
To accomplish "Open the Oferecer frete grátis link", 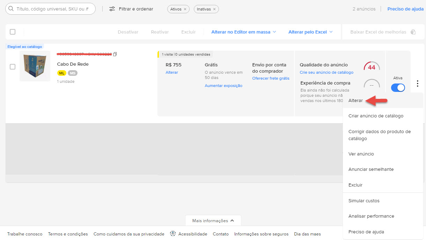I will pos(271,78).
